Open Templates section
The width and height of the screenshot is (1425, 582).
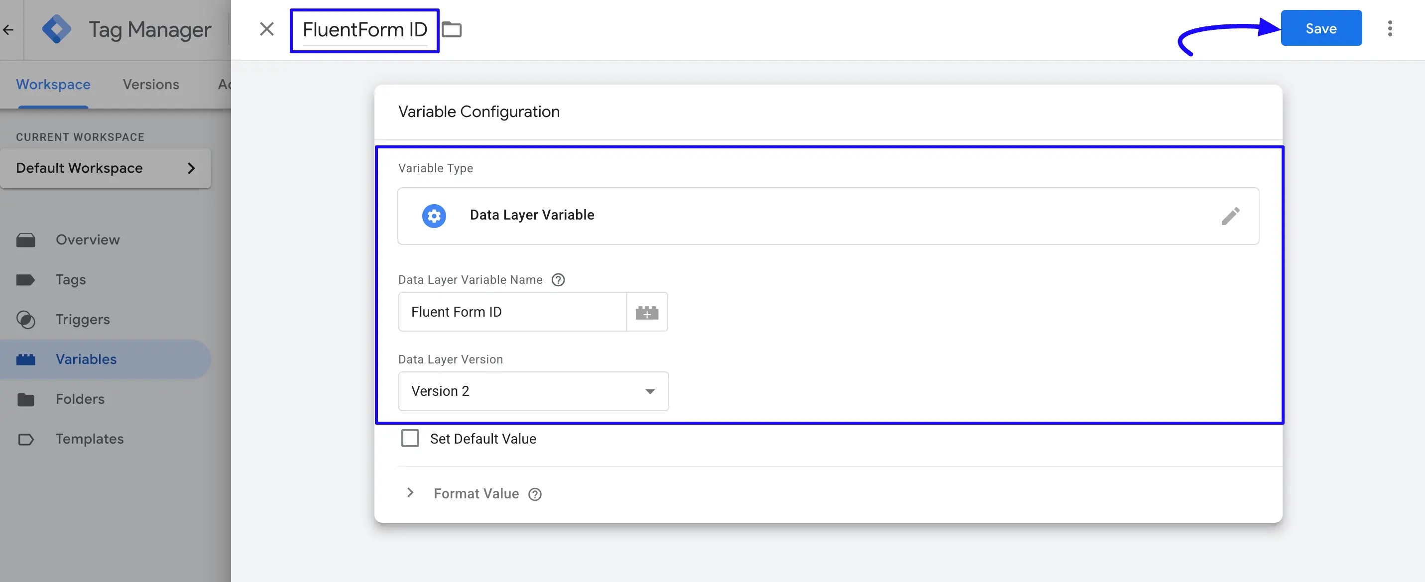coord(89,439)
